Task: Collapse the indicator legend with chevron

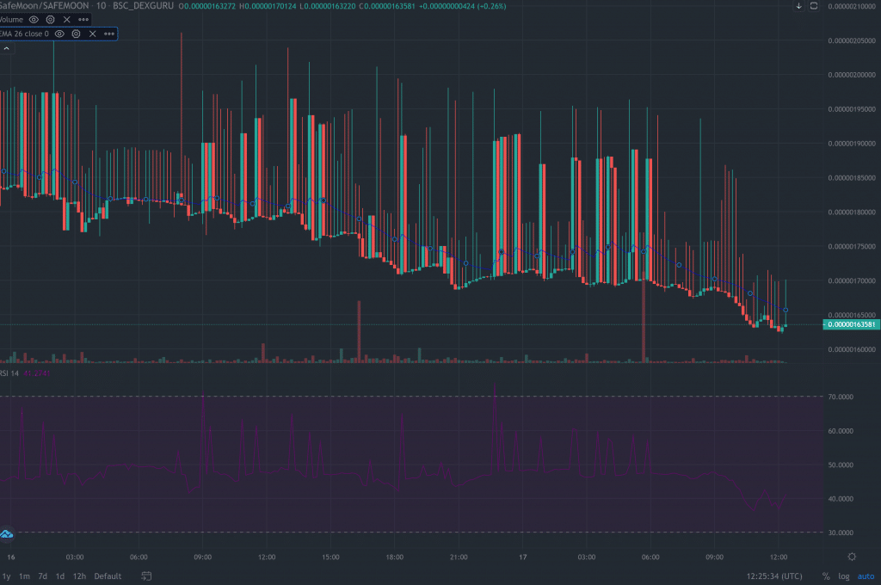Action: [x=6, y=49]
